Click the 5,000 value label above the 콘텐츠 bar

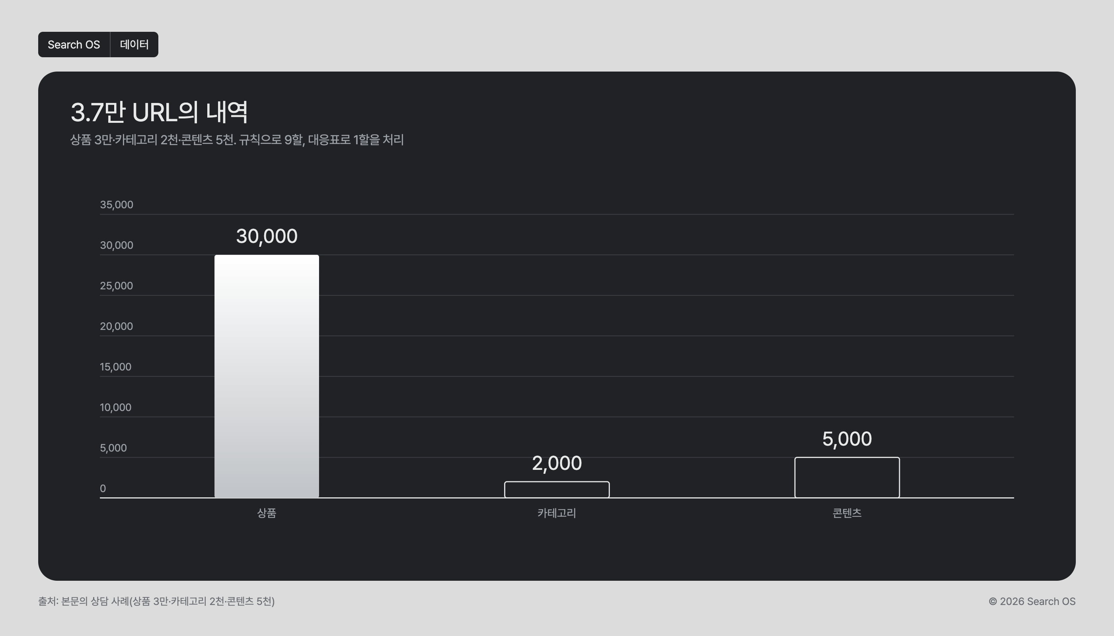coord(847,439)
